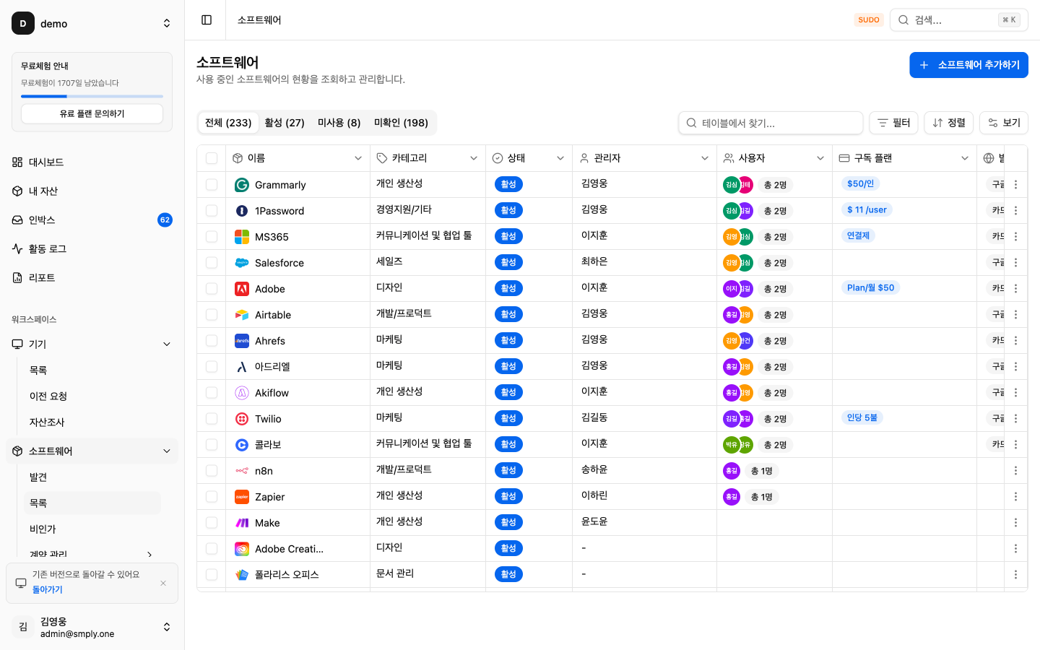
Task: Check the Salesforce row checkbox
Action: point(212,263)
